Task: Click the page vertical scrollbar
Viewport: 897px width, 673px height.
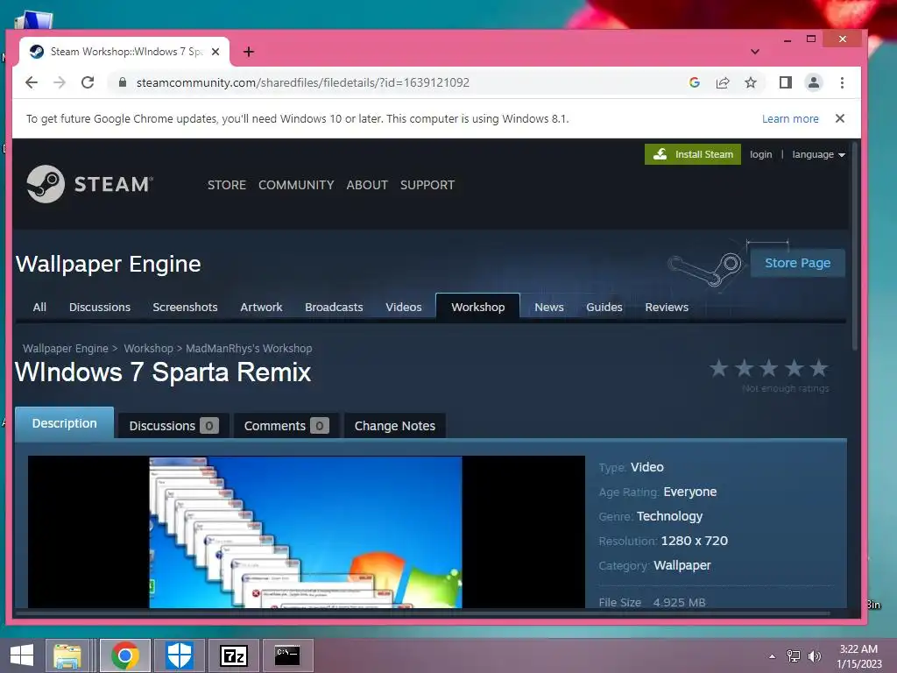Action: (855, 246)
